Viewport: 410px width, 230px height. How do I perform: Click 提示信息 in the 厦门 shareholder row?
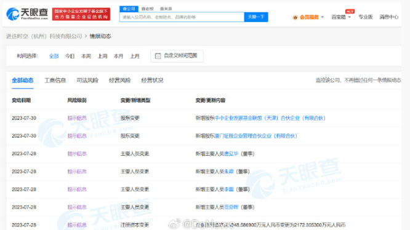pos(77,136)
